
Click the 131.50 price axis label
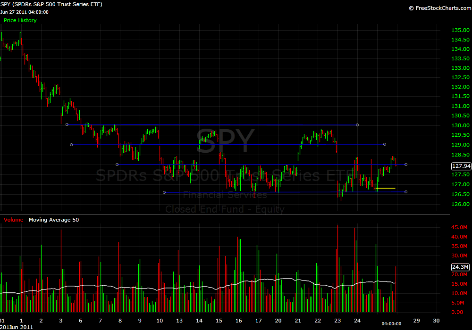pyautogui.click(x=460, y=96)
